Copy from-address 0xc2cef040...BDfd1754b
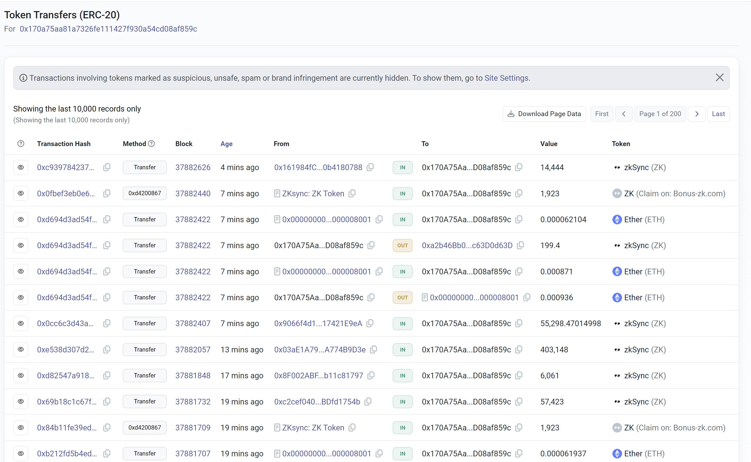 click(368, 401)
